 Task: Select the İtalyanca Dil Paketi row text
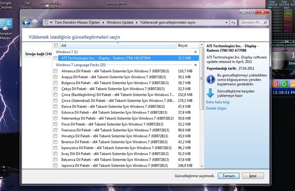115,160
